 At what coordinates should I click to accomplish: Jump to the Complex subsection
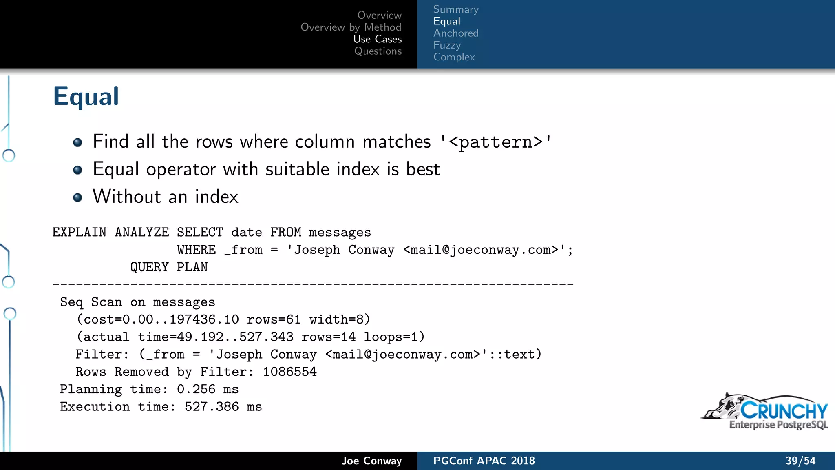(x=454, y=57)
